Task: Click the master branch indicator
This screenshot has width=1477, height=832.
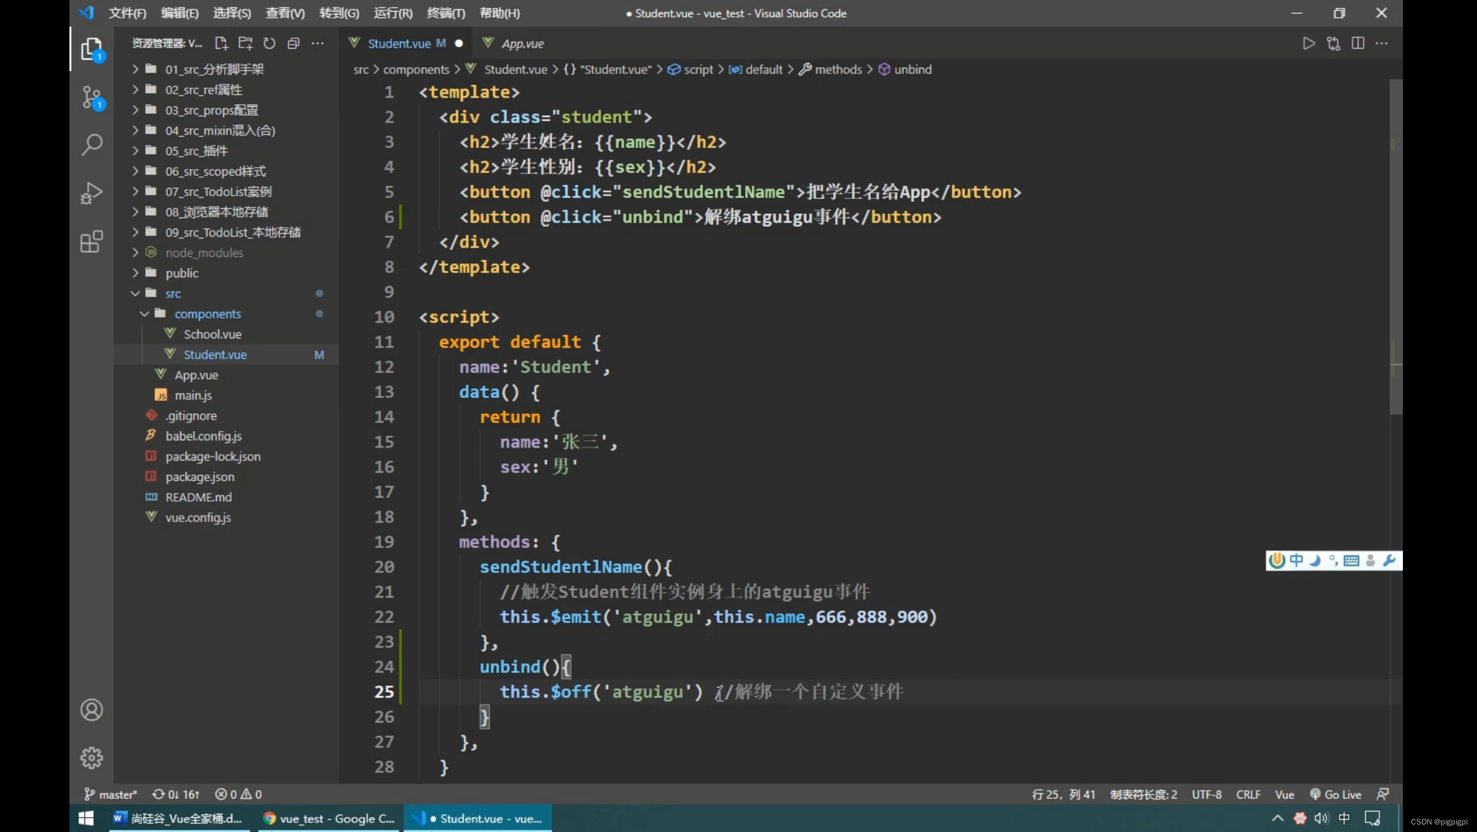Action: coord(111,794)
